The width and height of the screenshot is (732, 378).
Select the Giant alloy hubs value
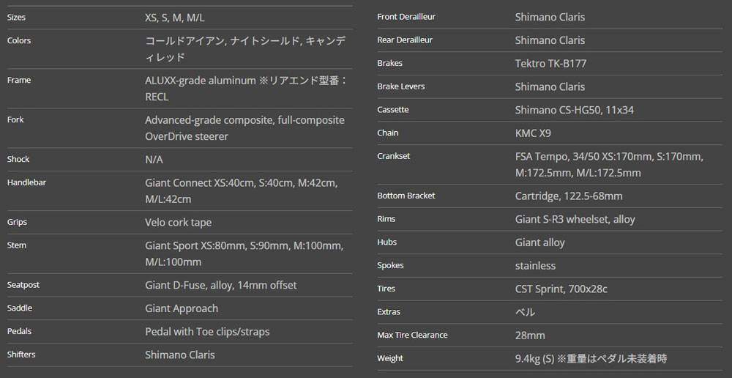[540, 243]
